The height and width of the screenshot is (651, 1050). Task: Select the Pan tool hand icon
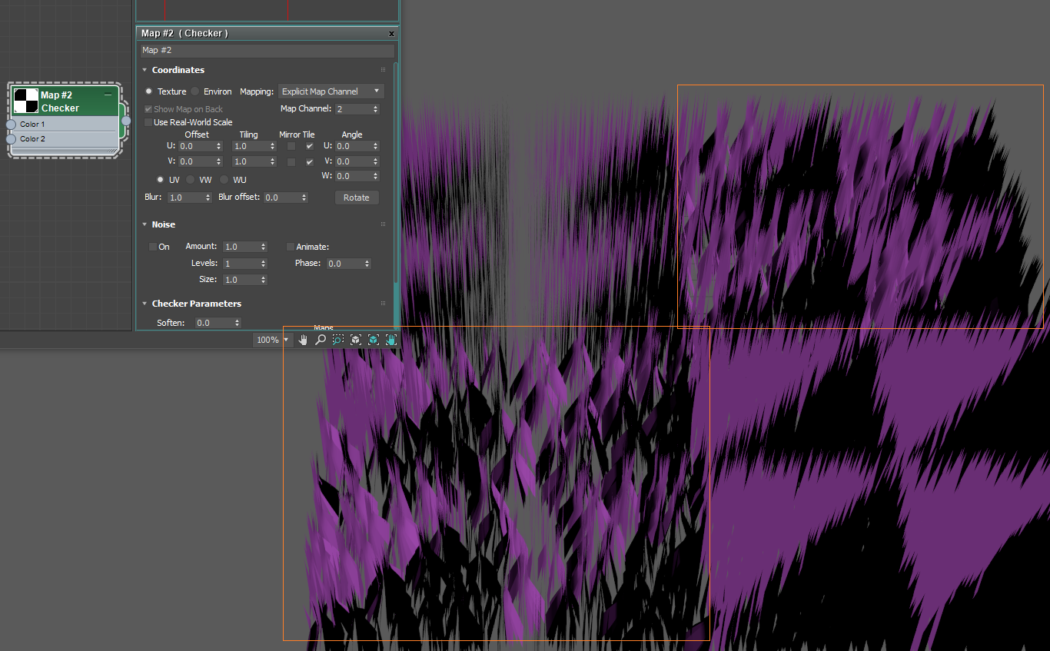point(303,340)
